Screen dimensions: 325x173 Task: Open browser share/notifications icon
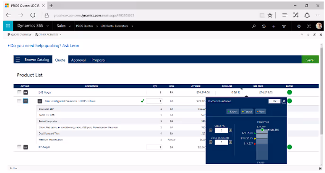(307, 15)
